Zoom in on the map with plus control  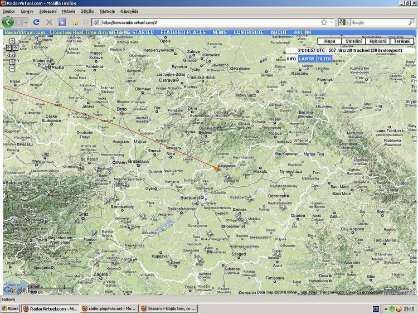(12, 62)
